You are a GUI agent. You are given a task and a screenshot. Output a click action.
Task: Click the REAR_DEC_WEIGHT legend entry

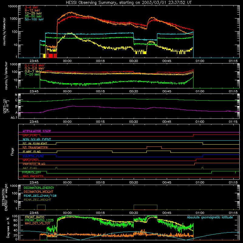coord(37,200)
